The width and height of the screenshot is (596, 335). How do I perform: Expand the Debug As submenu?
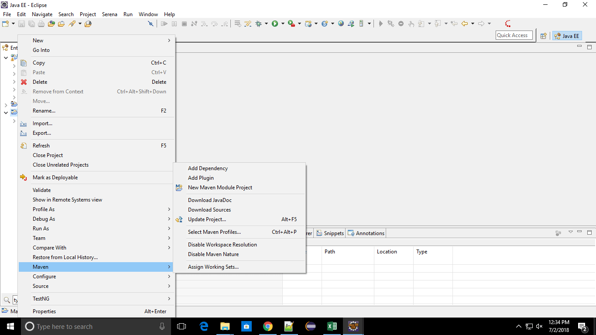coord(96,219)
